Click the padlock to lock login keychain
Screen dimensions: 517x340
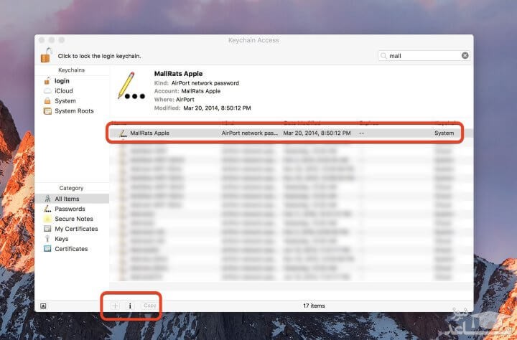click(47, 55)
